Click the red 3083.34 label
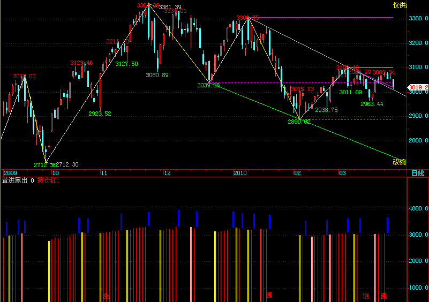The width and height of the screenshot is (429, 302). coord(383,72)
